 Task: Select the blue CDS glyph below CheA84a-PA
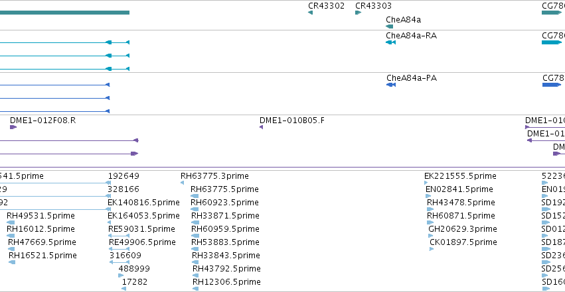[391, 85]
